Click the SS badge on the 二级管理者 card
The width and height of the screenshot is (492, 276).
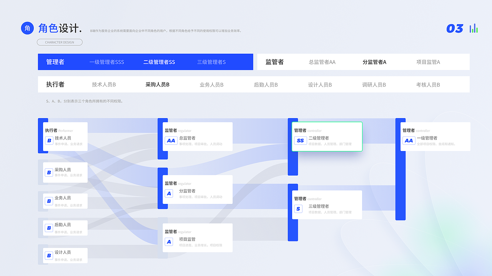point(300,140)
